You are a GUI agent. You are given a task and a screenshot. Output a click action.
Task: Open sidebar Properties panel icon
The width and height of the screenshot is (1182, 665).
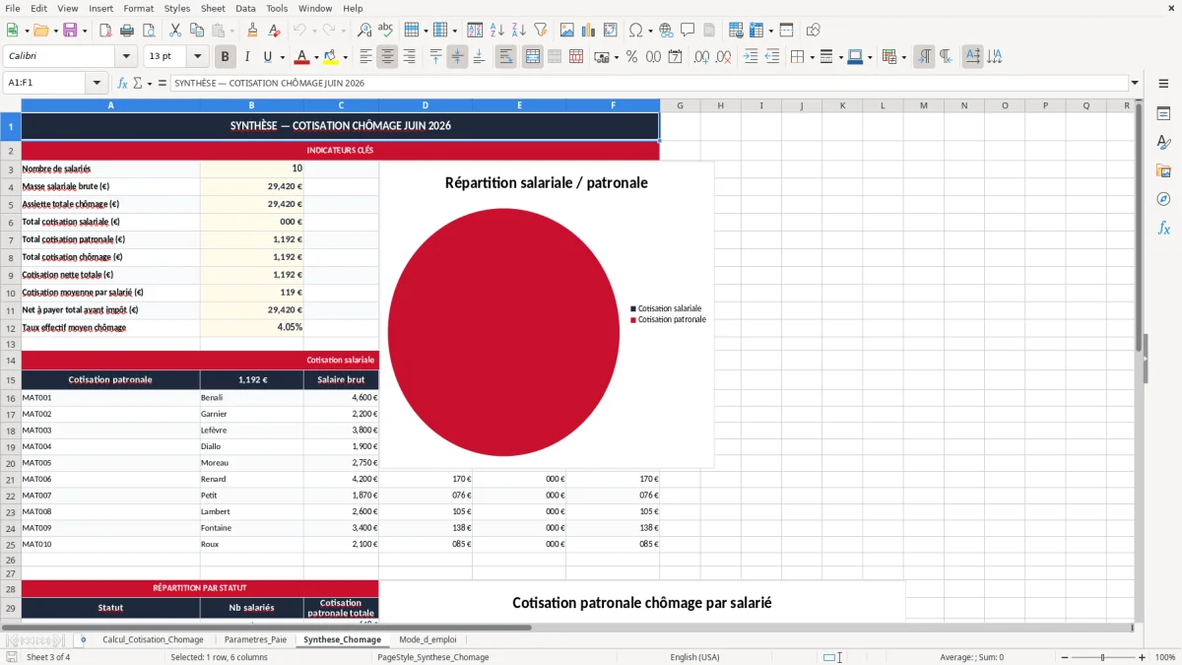click(1163, 114)
